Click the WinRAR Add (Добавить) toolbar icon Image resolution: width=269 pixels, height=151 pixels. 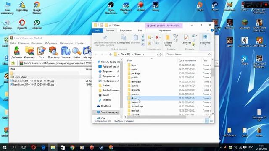(x=17, y=51)
